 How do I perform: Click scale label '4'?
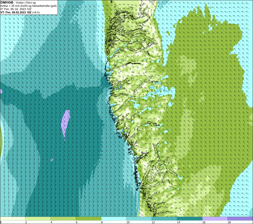point(51,222)
